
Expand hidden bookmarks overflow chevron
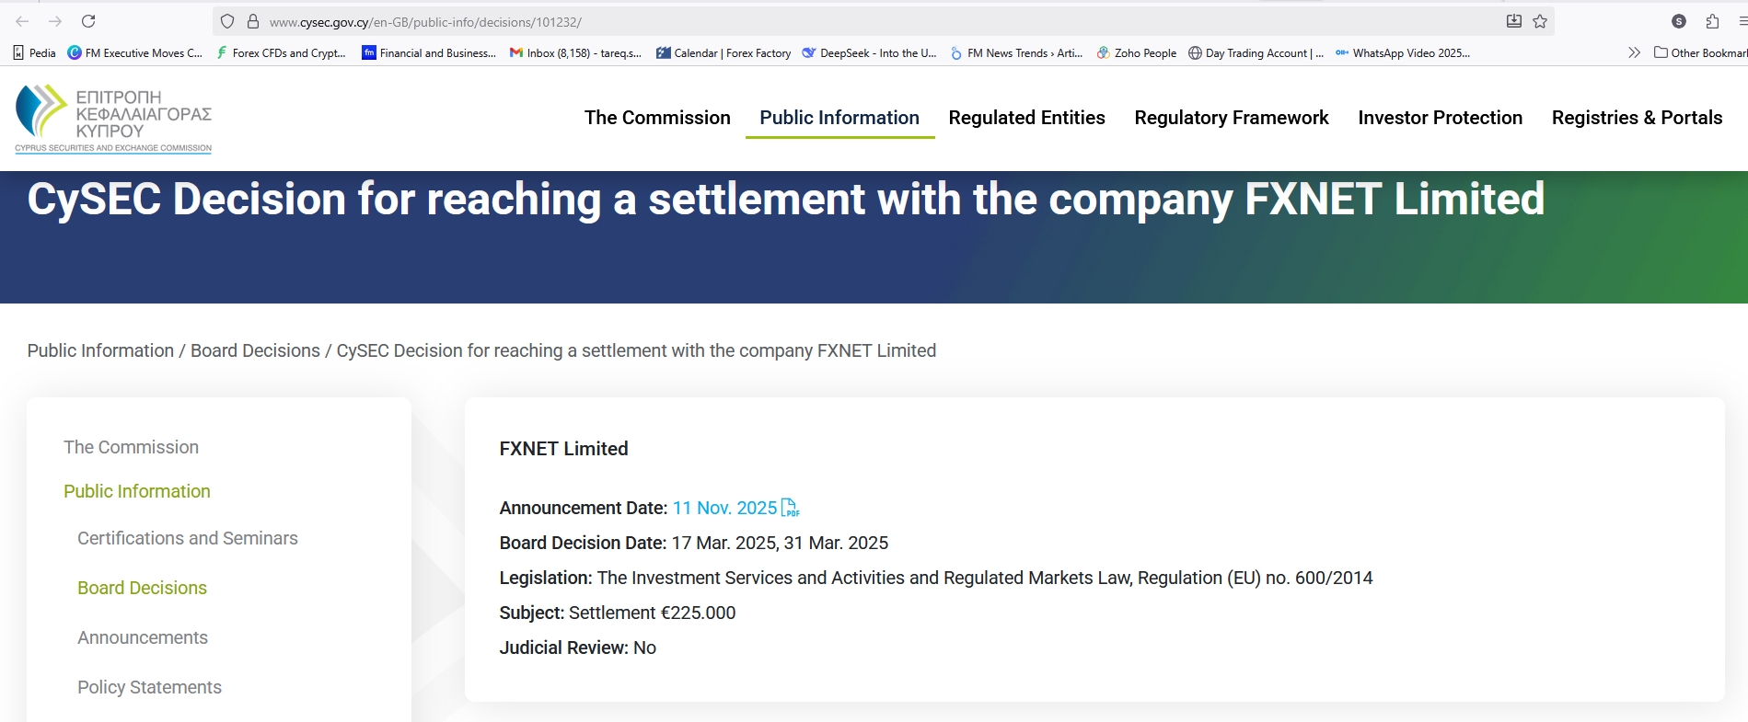click(x=1634, y=53)
